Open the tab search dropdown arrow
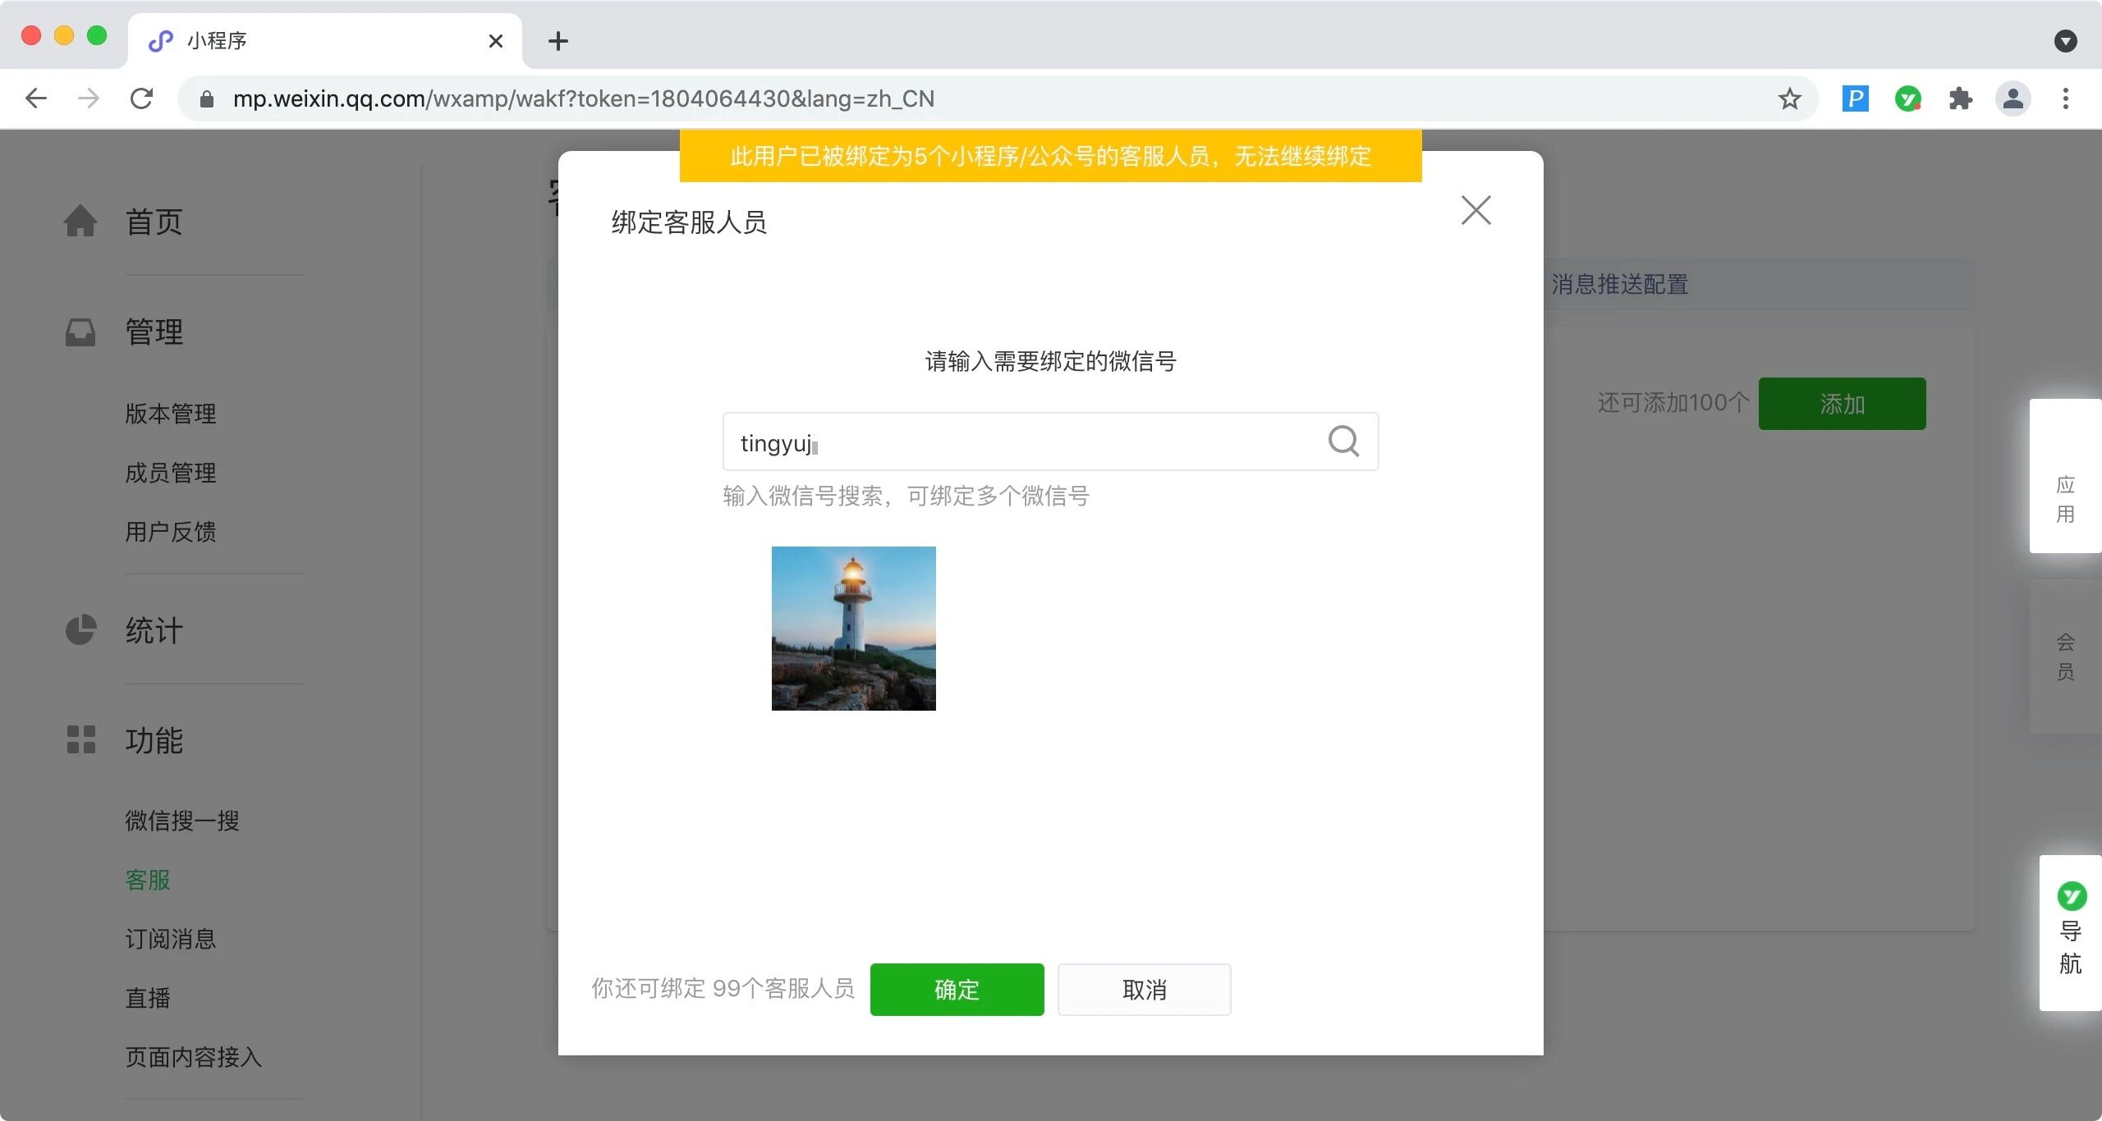Viewport: 2102px width, 1121px height. 2065,41
